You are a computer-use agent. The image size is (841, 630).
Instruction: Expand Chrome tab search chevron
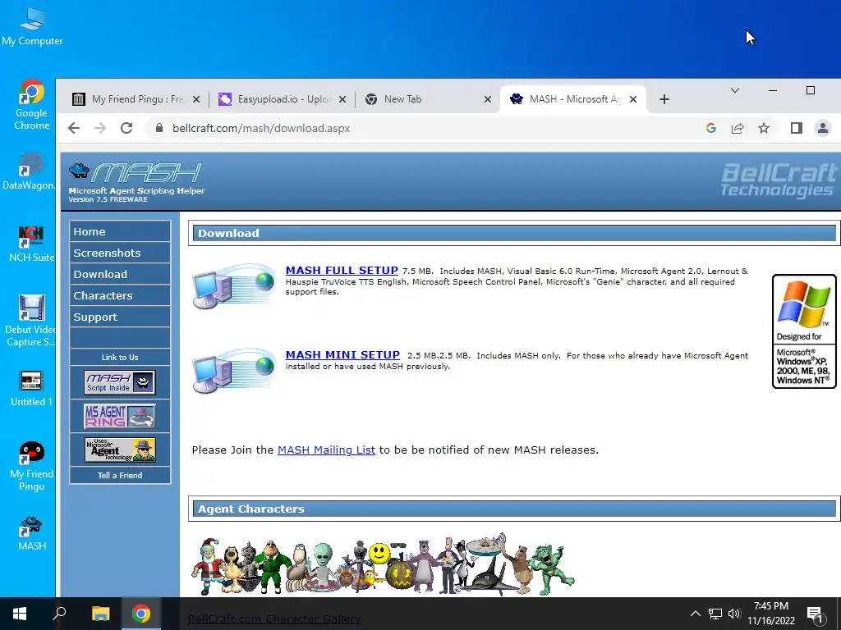coord(735,90)
